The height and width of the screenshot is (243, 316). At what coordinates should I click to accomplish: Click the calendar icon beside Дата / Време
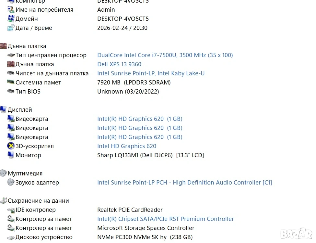(x=11, y=28)
